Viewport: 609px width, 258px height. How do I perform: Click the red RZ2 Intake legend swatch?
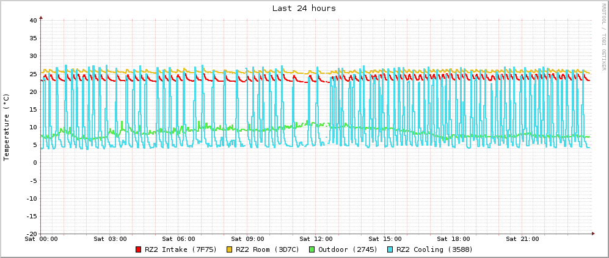tap(139, 249)
